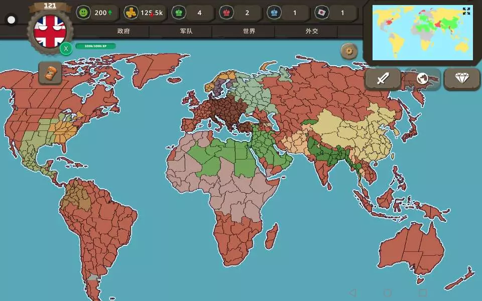Click the green smiley happiness indicator
The height and width of the screenshot is (301, 482).
pos(83,13)
